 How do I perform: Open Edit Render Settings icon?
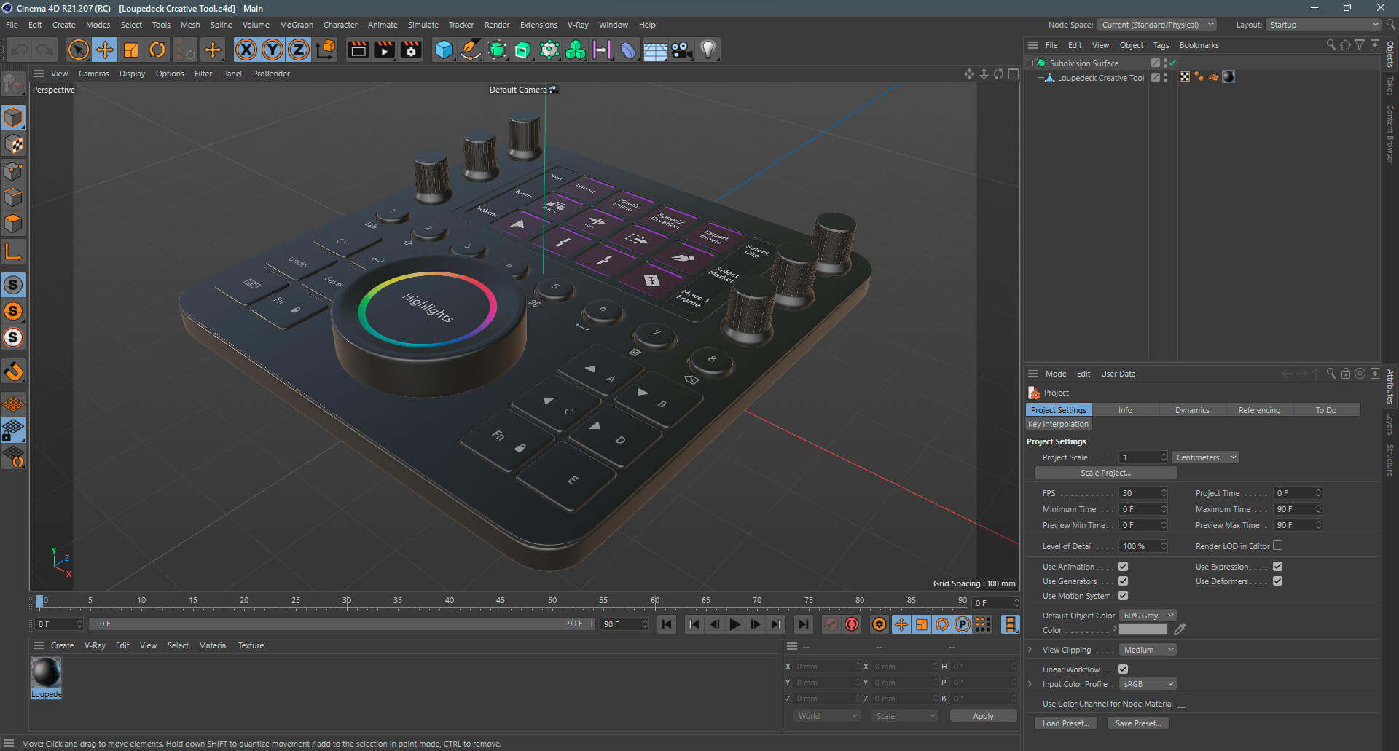coord(411,50)
